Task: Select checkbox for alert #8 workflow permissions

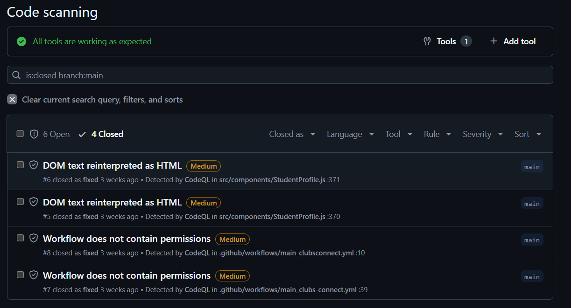Action: point(20,238)
